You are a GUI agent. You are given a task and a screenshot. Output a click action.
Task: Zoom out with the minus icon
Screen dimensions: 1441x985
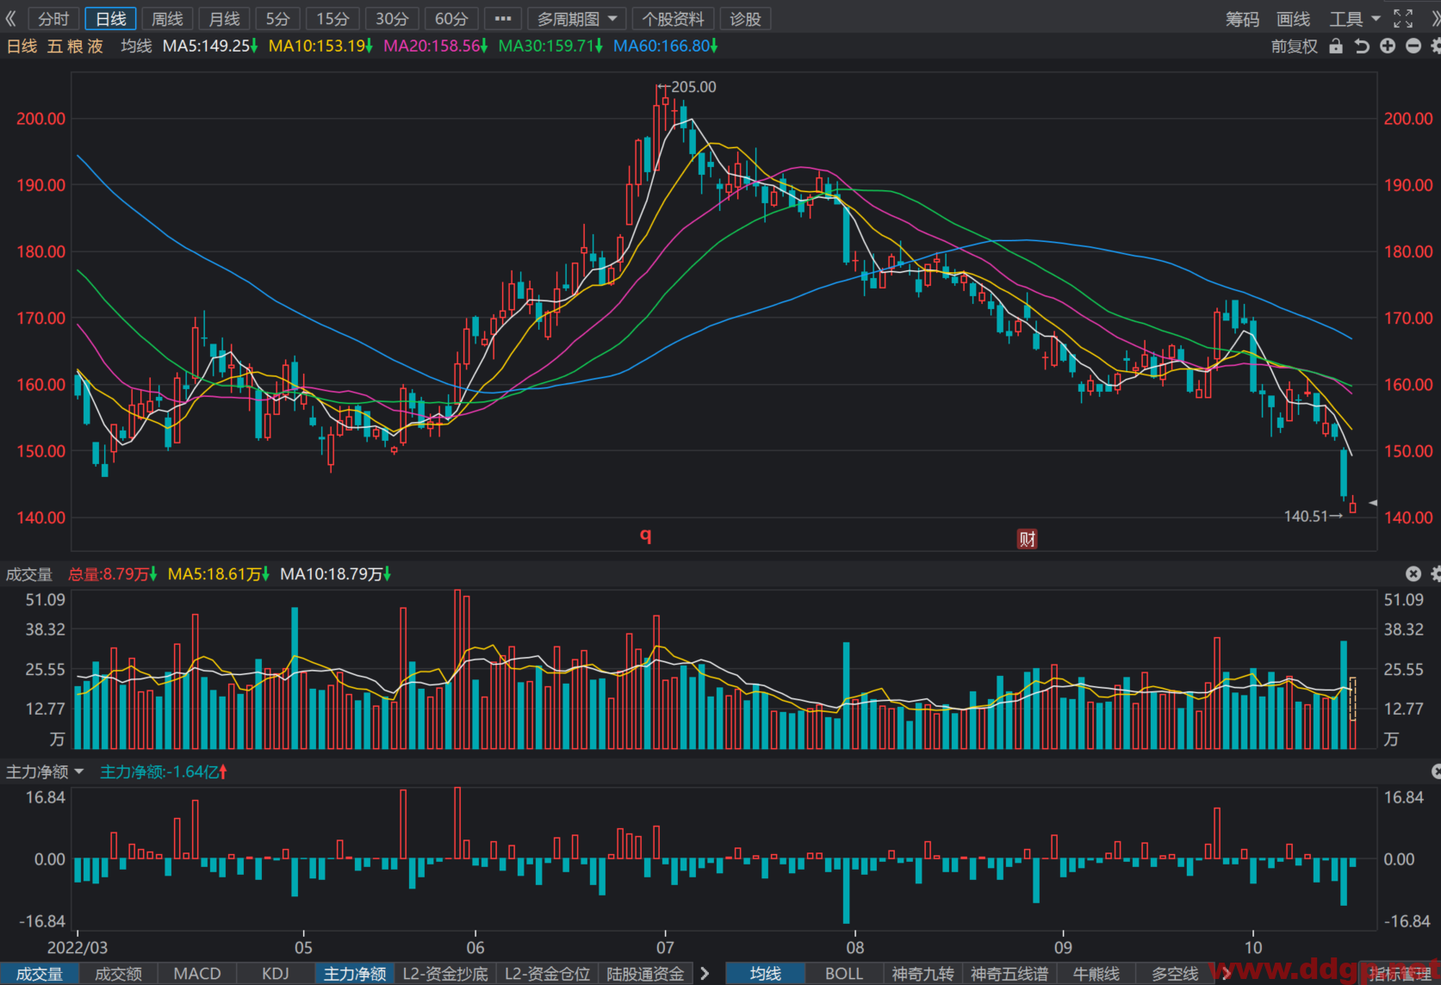click(x=1413, y=46)
